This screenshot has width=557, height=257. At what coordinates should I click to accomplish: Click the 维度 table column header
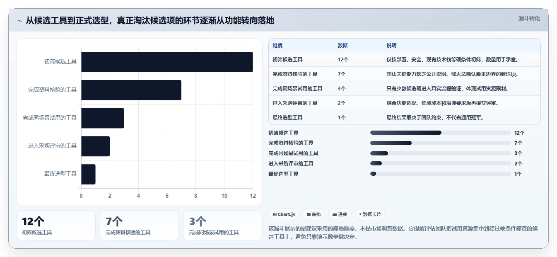tap(277, 46)
